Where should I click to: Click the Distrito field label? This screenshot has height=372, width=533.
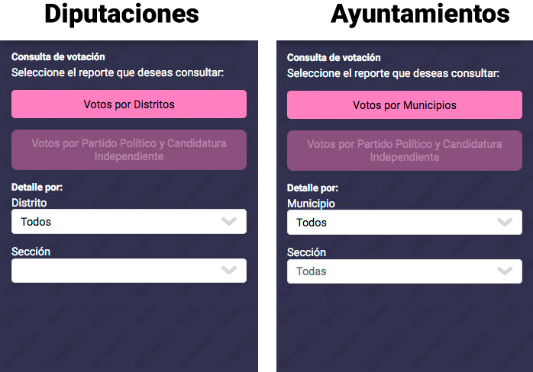[x=29, y=203]
